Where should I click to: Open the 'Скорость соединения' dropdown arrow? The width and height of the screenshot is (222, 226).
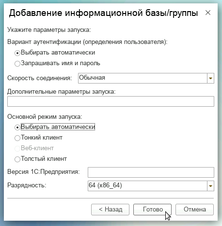tap(210, 78)
